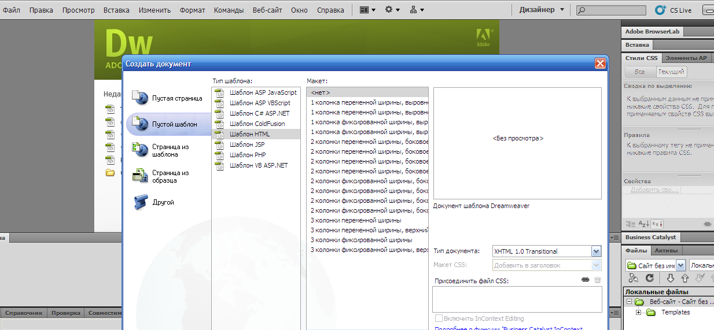
Task: Collapse the Веб-сайт root folder
Action: pyautogui.click(x=629, y=302)
